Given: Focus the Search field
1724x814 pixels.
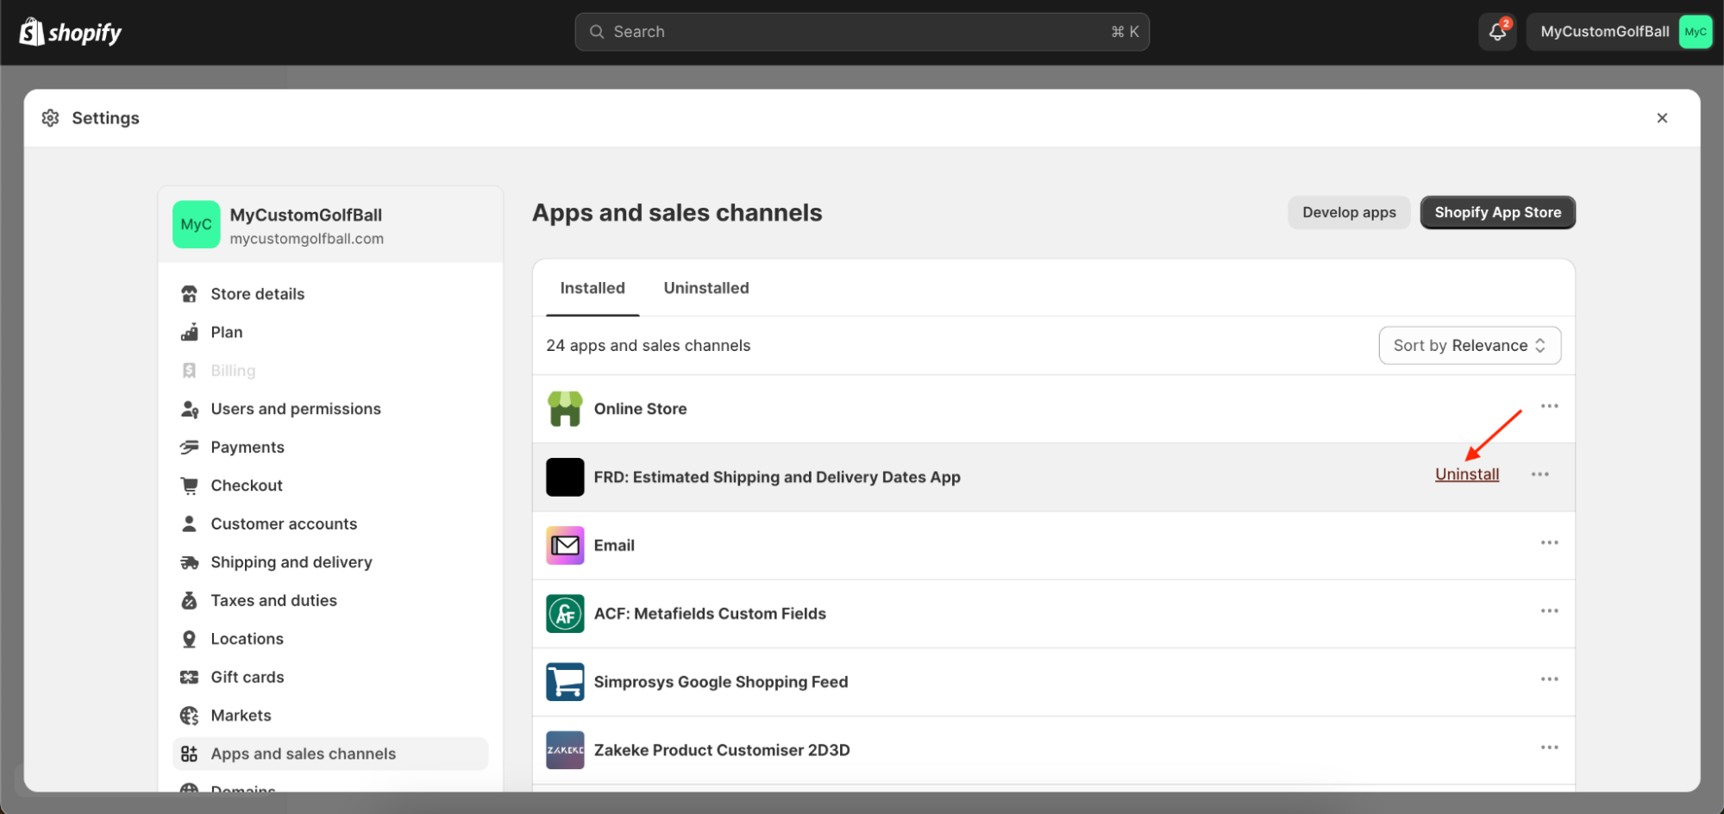Looking at the screenshot, I should [x=861, y=32].
